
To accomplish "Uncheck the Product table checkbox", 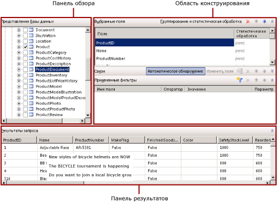I will click(25, 47).
